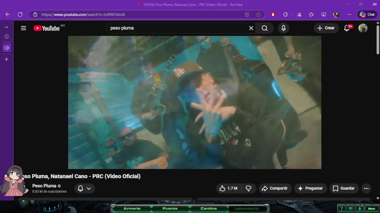Go back with the browser back arrow
This screenshot has height=213, width=380.
tap(8, 14)
